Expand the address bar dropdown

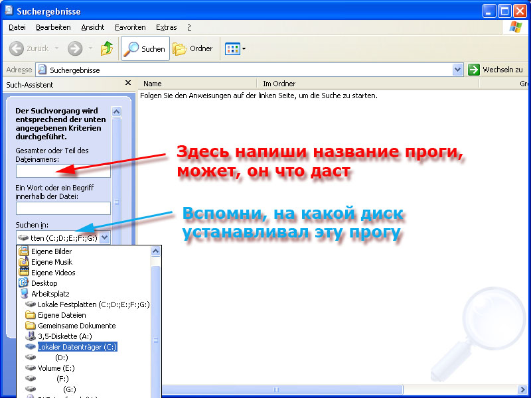457,70
